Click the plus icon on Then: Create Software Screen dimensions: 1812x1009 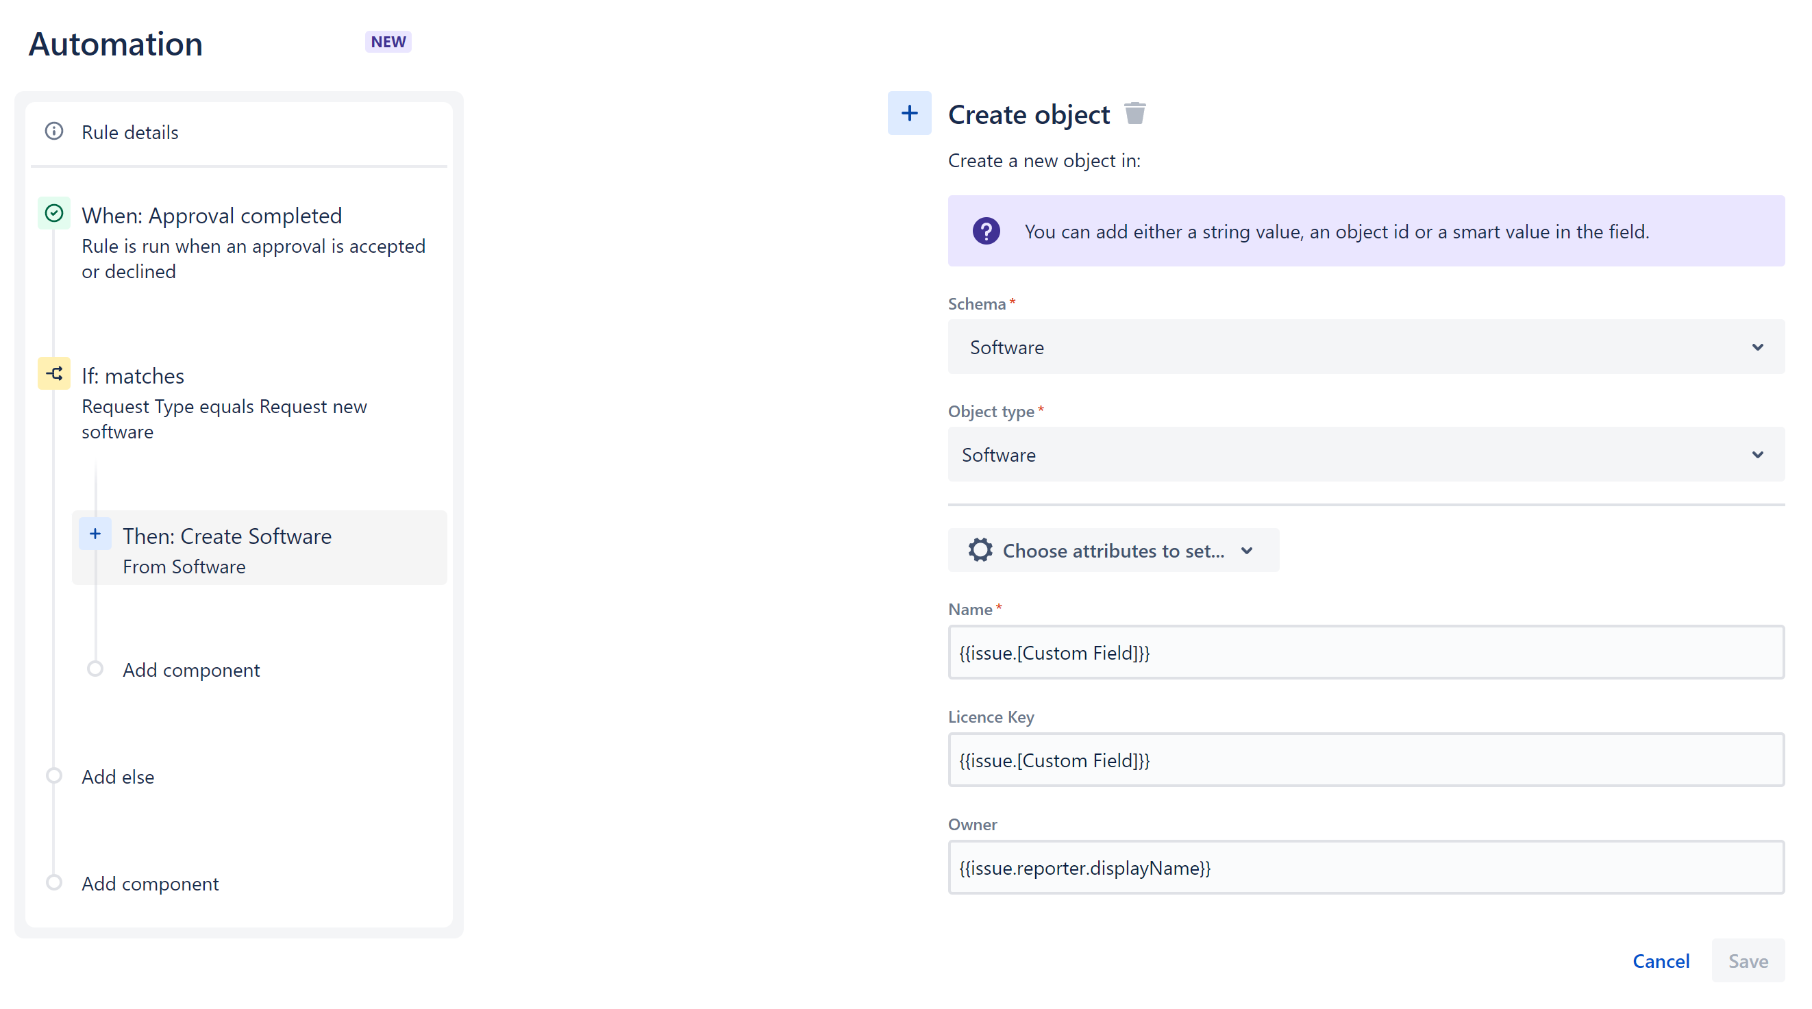point(95,533)
